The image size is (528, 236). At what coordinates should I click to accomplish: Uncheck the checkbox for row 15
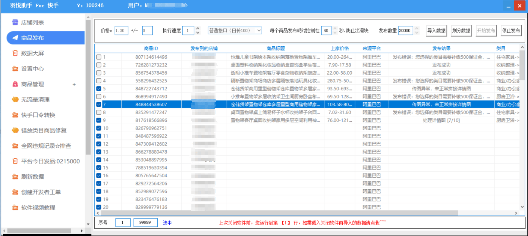(x=99, y=168)
